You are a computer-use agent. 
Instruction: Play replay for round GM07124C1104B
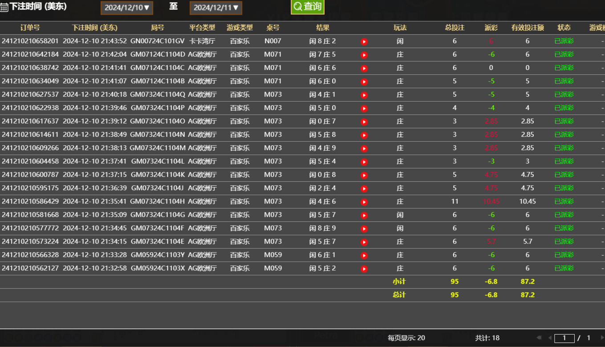click(364, 82)
